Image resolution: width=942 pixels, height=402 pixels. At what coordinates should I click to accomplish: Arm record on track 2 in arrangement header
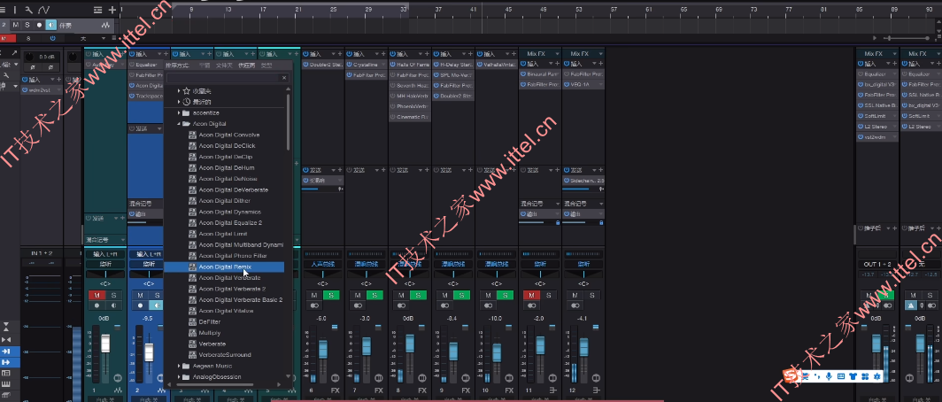pos(39,25)
